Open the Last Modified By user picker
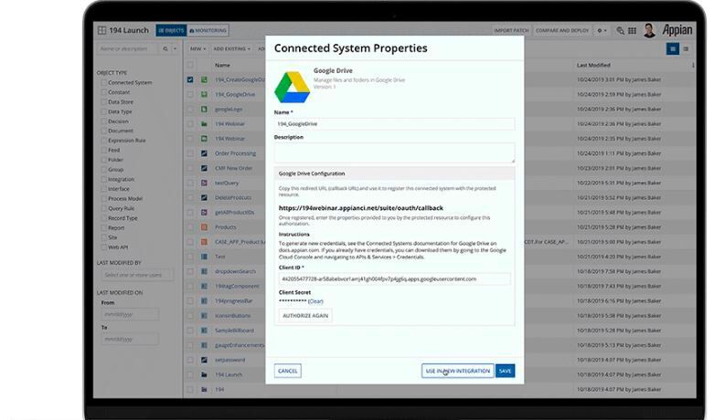This screenshot has width=714, height=420. [x=137, y=275]
